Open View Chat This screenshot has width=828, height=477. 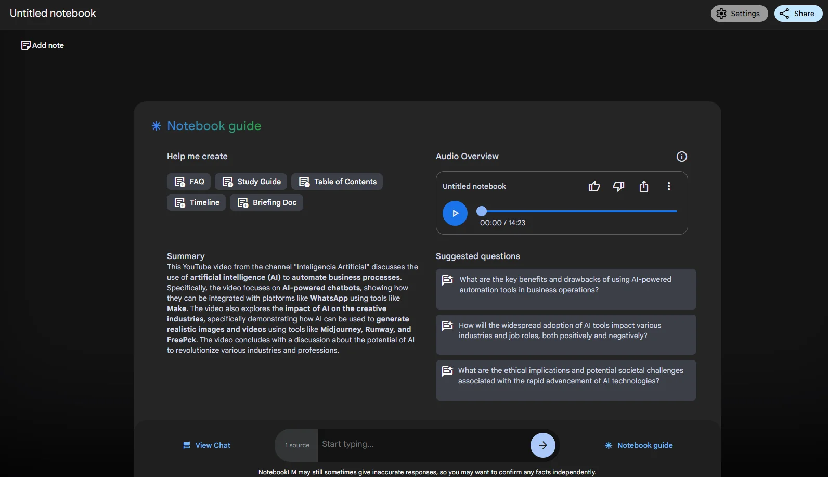206,445
